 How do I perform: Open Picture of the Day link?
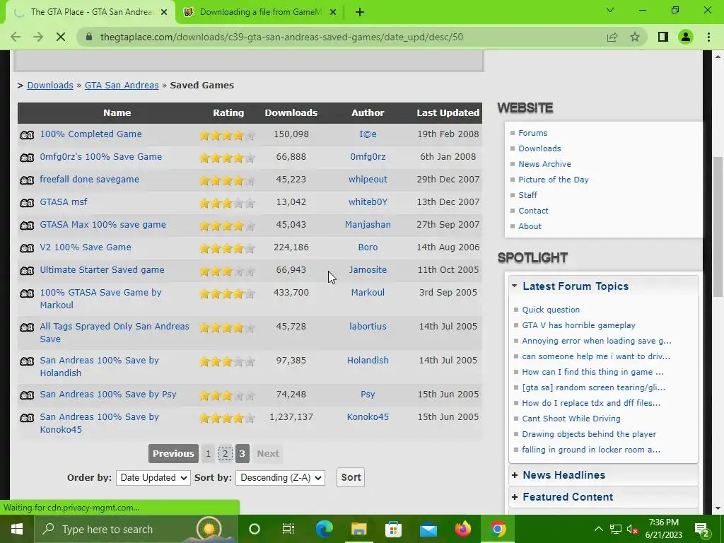coord(554,180)
